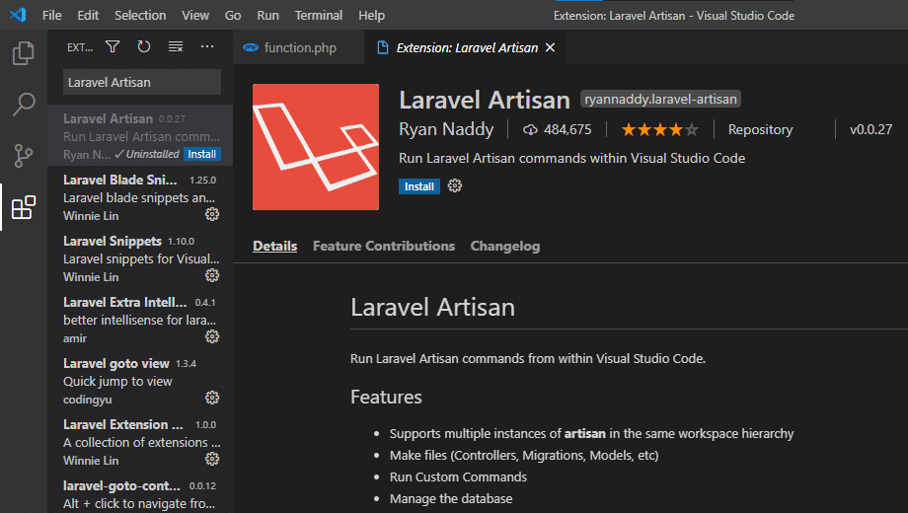The width and height of the screenshot is (908, 513).
Task: Open the Source Control view
Action: [x=24, y=156]
